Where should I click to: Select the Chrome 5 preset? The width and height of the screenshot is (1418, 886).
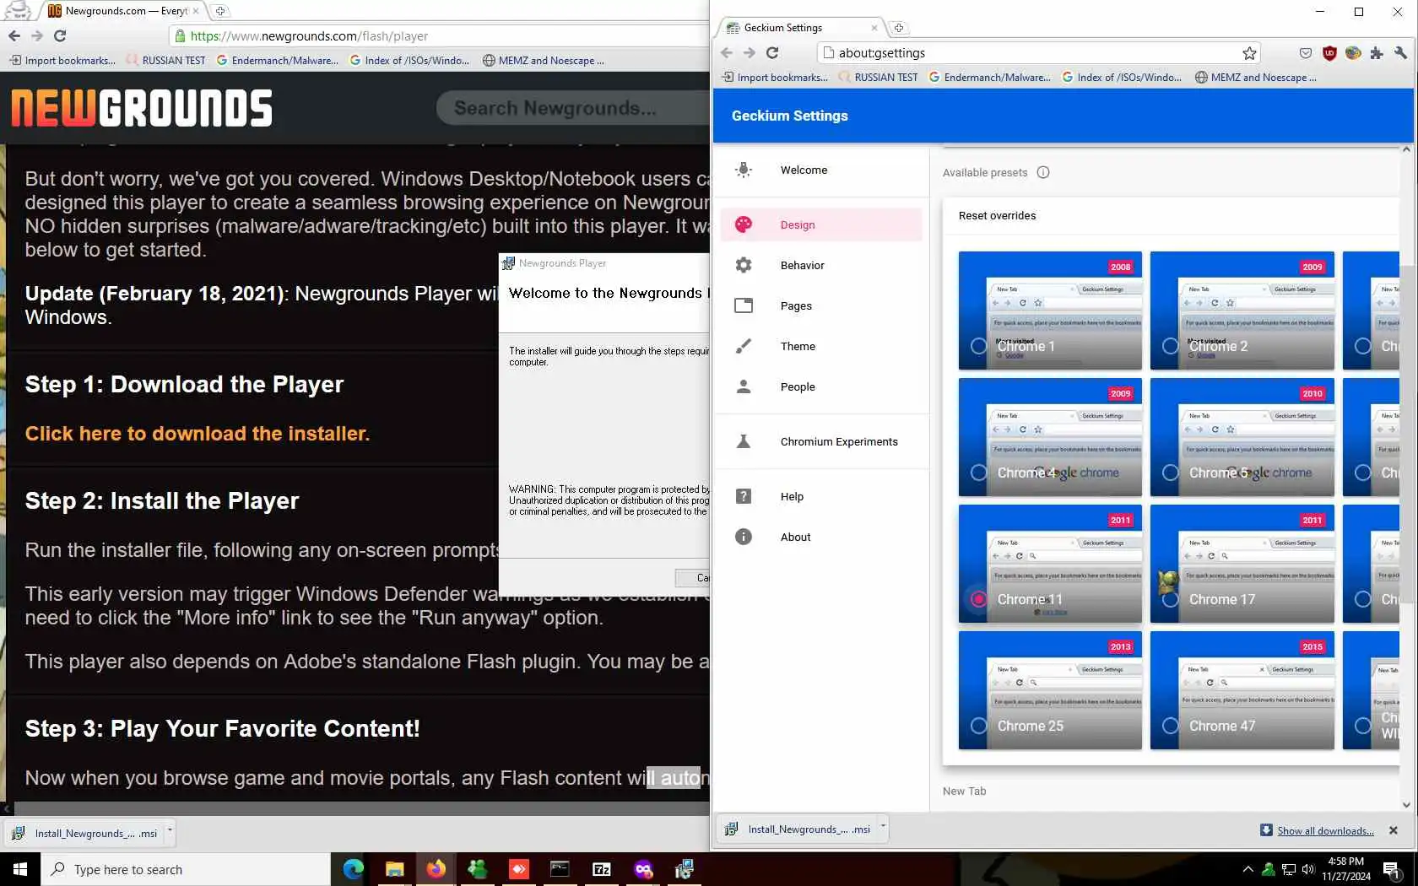pyautogui.click(x=1242, y=437)
